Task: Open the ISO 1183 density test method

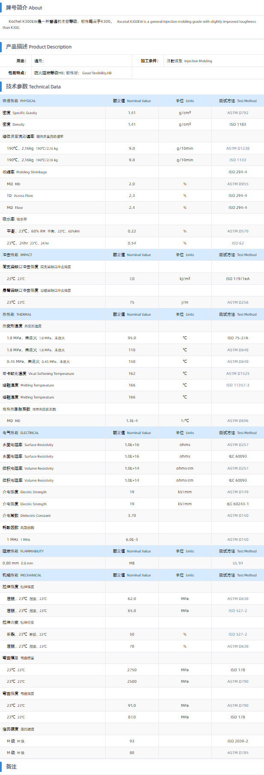Action: (237, 124)
